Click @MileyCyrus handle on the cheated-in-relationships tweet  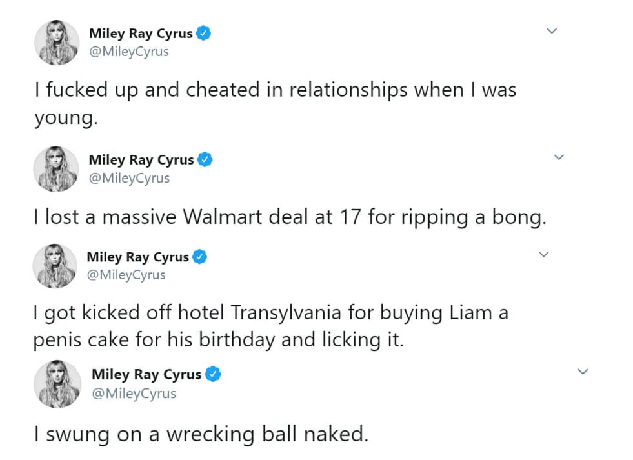pyautogui.click(x=128, y=52)
